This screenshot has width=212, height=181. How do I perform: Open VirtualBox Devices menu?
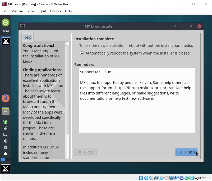56,11
